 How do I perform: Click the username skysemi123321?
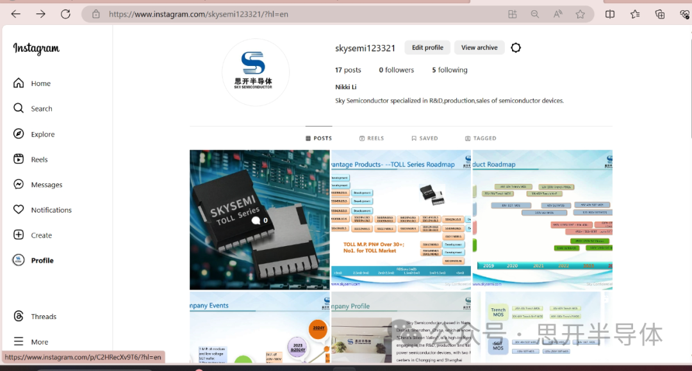tap(365, 47)
